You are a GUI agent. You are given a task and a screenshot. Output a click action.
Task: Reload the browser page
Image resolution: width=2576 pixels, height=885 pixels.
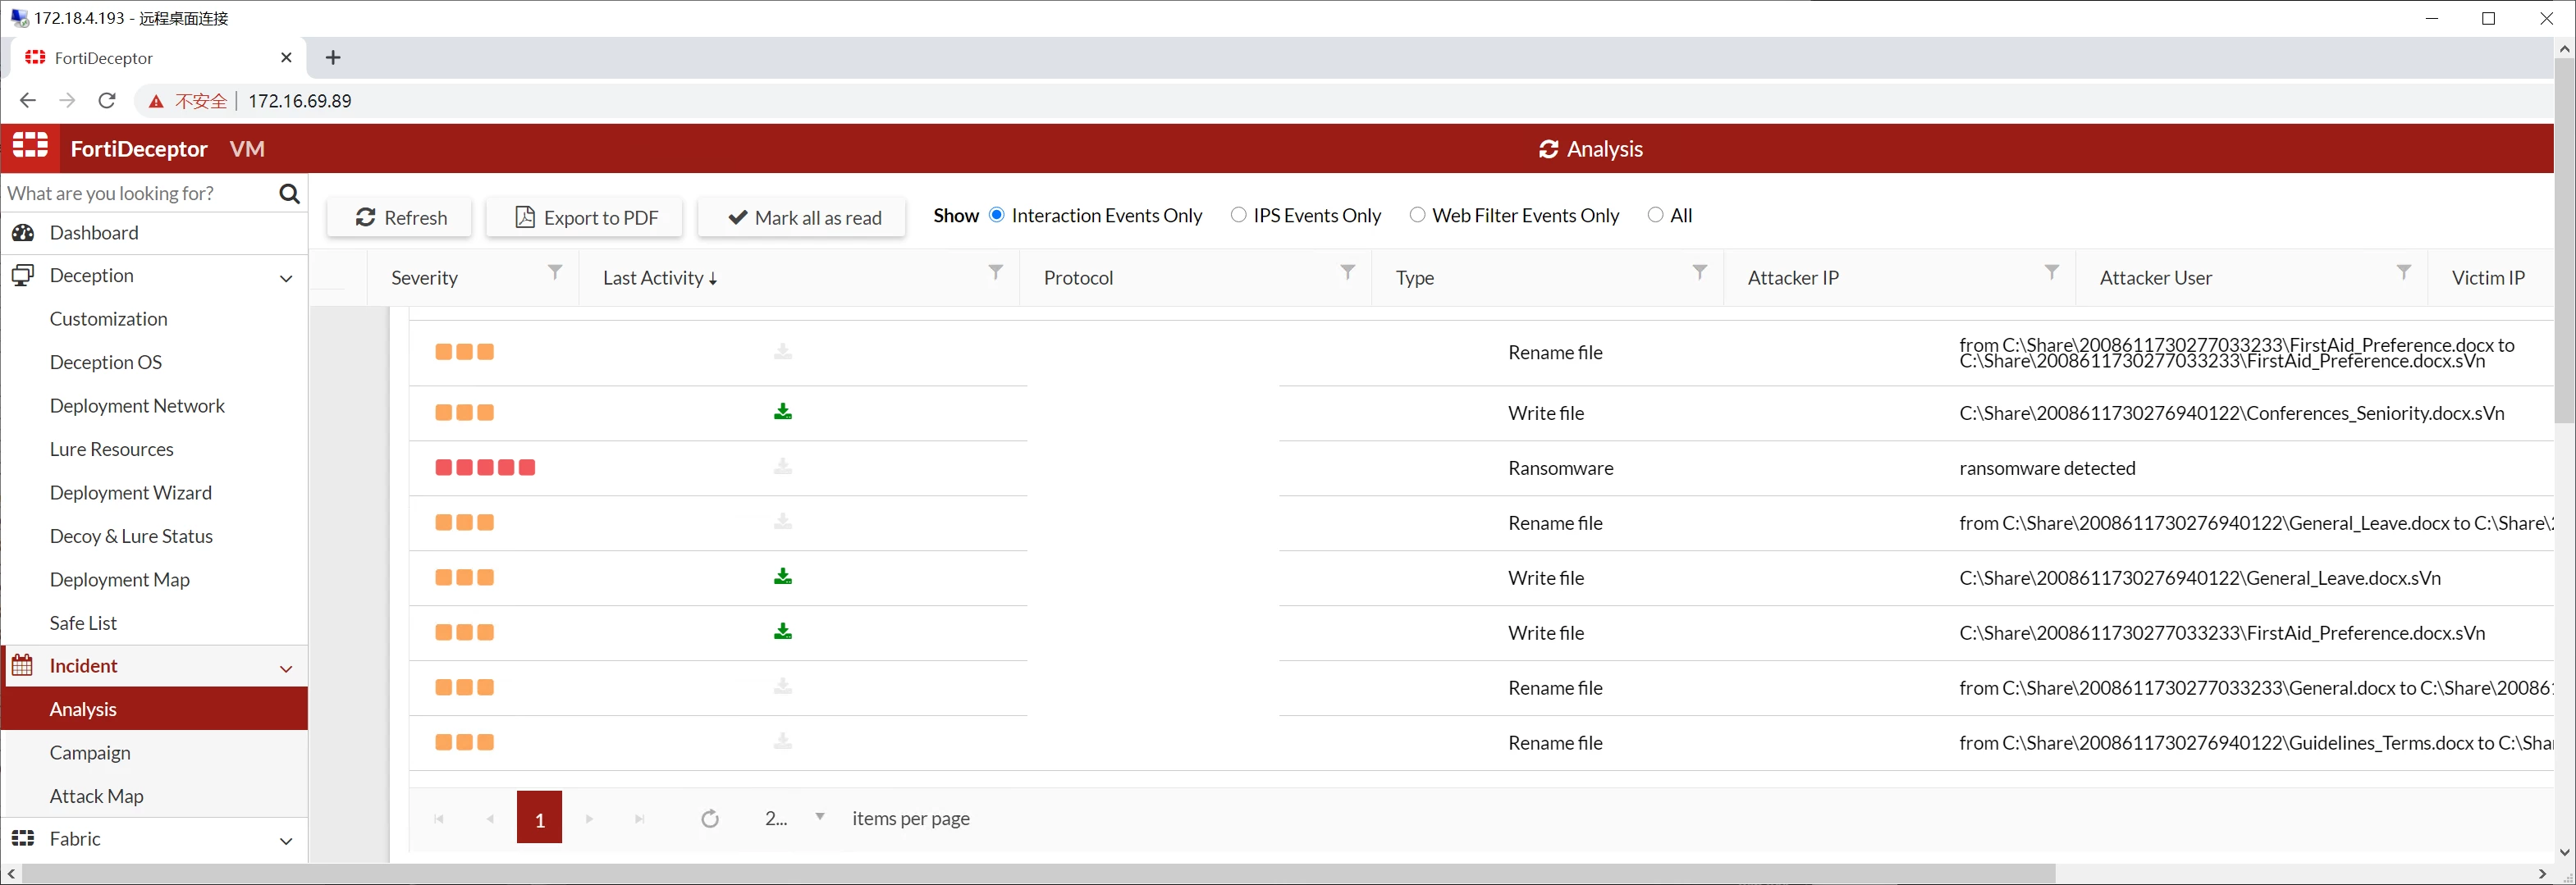tap(107, 100)
